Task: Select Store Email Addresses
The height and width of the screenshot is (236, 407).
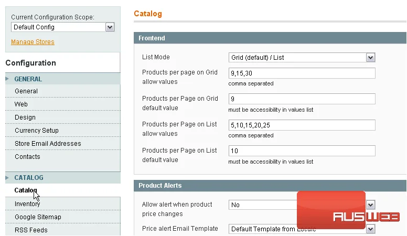Action: click(x=63, y=144)
